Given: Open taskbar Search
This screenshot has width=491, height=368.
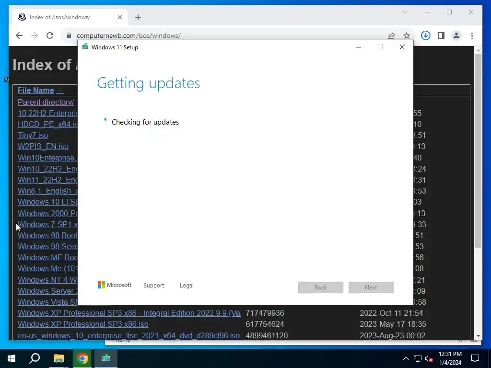Looking at the screenshot, I should (35, 358).
